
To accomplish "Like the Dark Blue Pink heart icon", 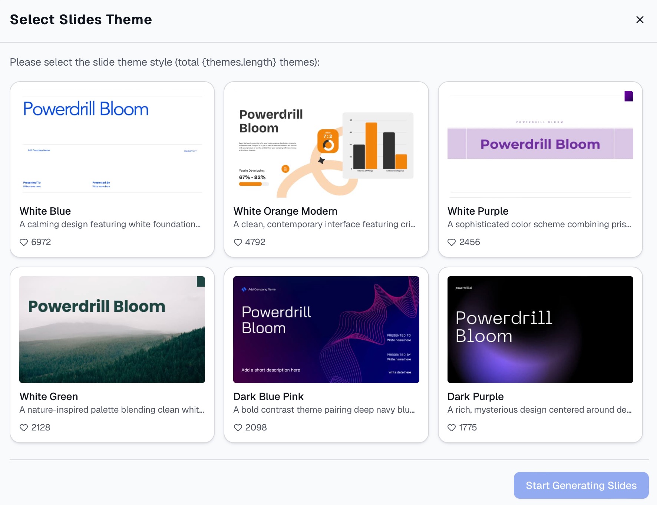I will pyautogui.click(x=238, y=428).
